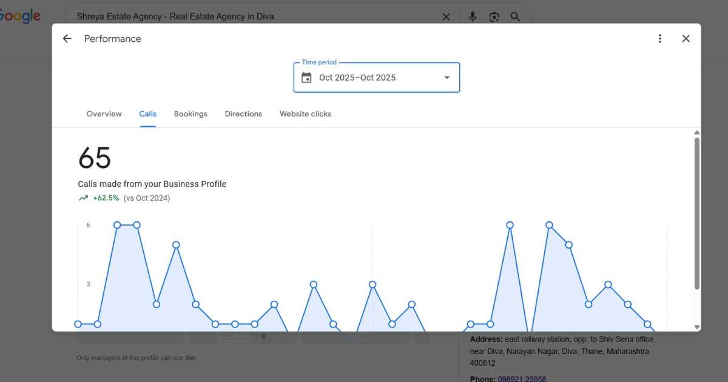Click the green upward trend arrow icon
The image size is (728, 382).
(83, 198)
